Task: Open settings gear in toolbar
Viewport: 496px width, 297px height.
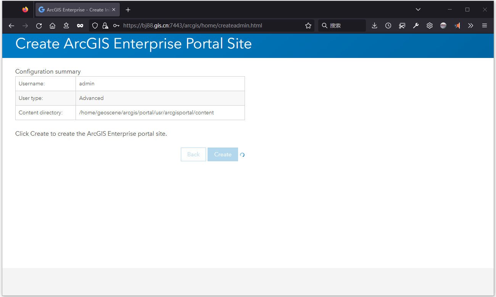Action: 430,26
